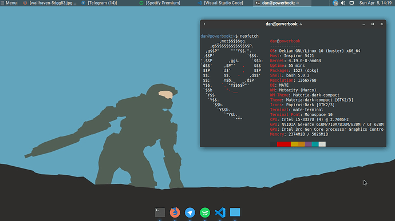Click the 'Debian GNU/Linux 10 (buster) x86_64' line
The height and width of the screenshot is (221, 395).
pyautogui.click(x=319, y=51)
